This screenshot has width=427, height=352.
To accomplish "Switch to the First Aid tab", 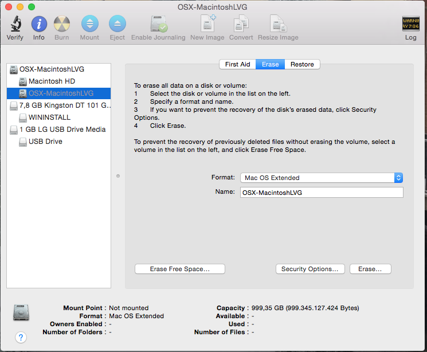I will [x=237, y=64].
